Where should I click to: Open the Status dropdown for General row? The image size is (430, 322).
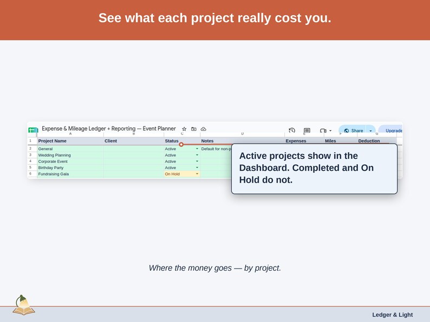(x=197, y=149)
